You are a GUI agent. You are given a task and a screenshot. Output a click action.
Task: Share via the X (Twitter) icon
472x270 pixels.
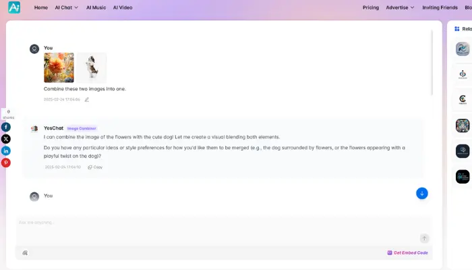(x=5, y=138)
